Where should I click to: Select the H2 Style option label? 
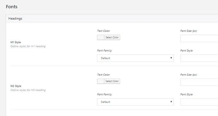(16, 86)
